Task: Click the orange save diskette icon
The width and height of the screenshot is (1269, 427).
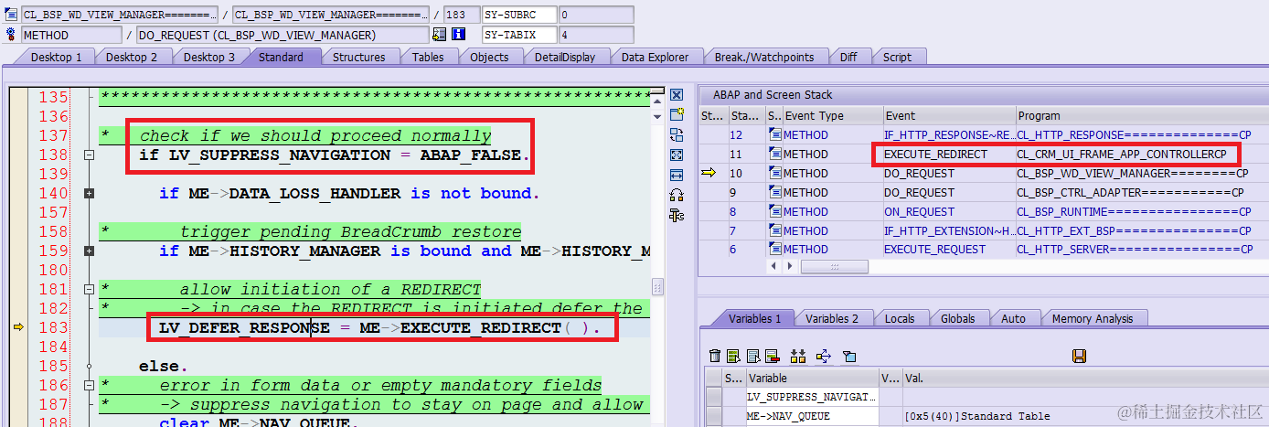Action: pos(1079,356)
